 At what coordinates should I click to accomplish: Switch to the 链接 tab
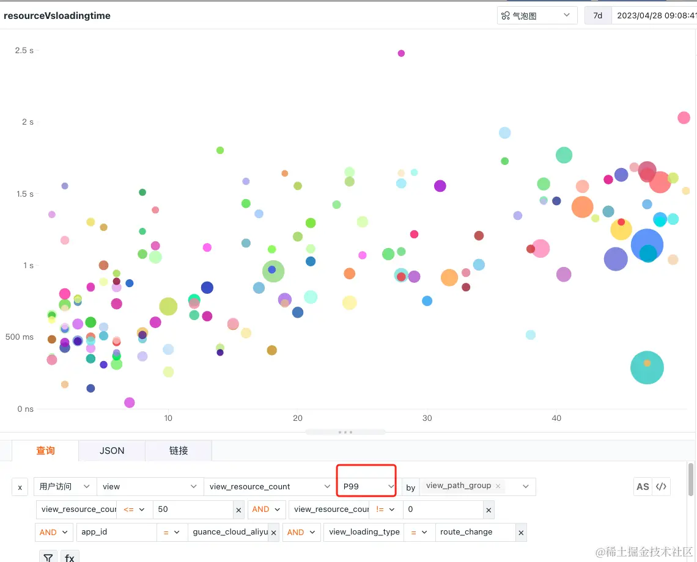[x=179, y=450]
